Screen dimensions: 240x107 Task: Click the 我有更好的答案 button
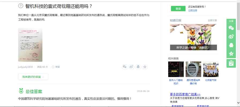click(x=33, y=77)
